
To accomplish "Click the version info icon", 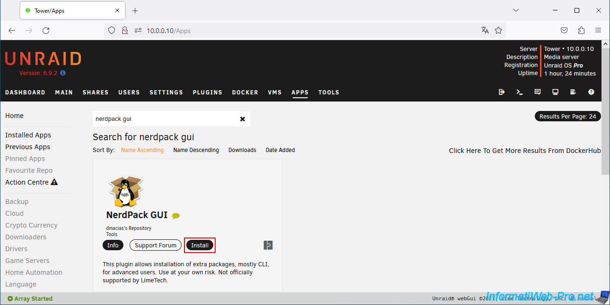I will [63, 73].
